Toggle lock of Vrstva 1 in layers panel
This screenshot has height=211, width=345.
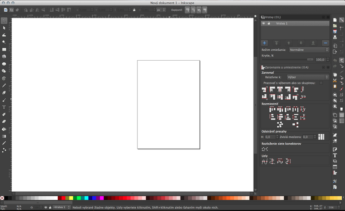coord(269,23)
